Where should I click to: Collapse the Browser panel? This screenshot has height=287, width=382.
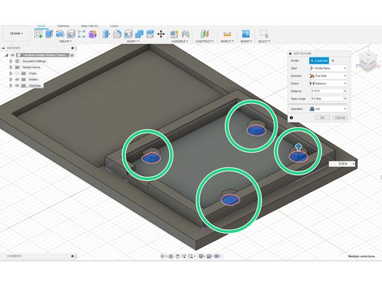[3, 48]
